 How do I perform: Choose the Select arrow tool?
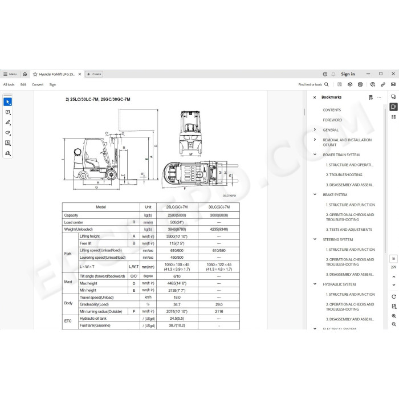coord(7,102)
